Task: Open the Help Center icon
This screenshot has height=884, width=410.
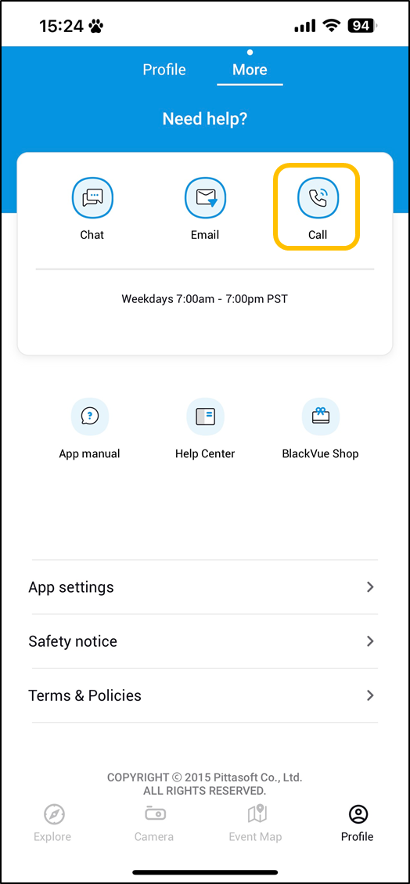Action: [205, 417]
